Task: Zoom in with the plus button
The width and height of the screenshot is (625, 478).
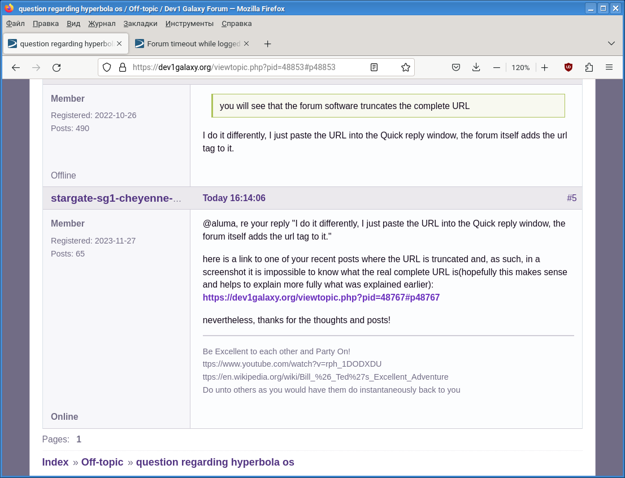Action: [545, 67]
